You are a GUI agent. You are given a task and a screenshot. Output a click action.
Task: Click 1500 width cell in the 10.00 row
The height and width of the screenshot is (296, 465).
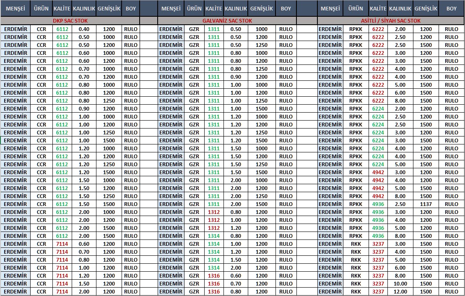point(426,283)
